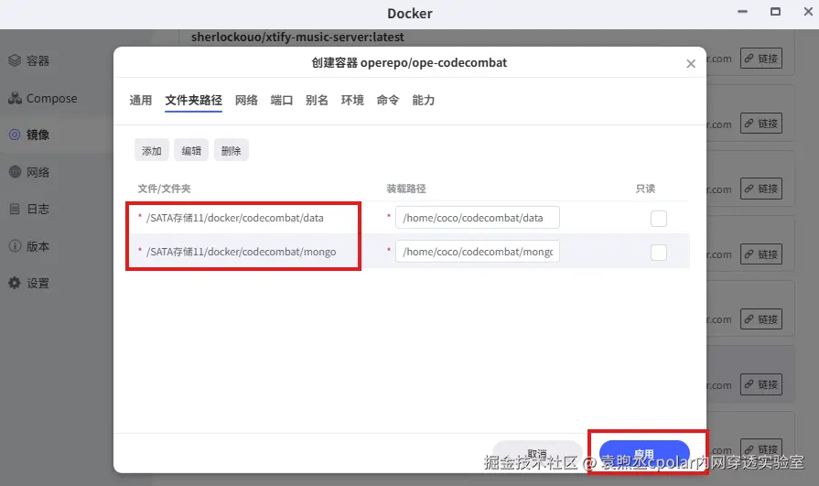Click the 只读 column header

click(645, 189)
